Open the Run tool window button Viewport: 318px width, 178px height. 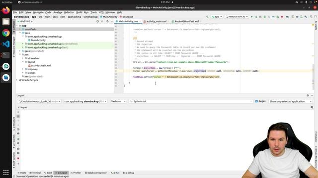click(115, 173)
